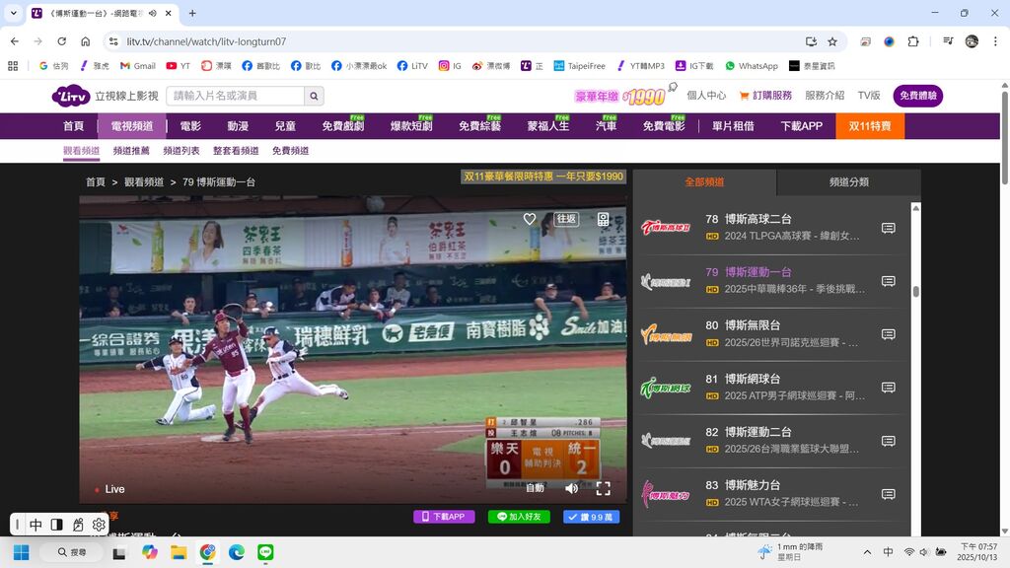Screen dimensions: 1010x568
Task: Click the video player fullscreen icon
Action: 603,488
